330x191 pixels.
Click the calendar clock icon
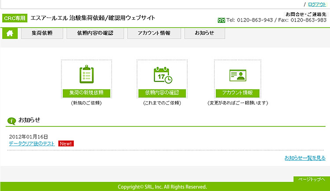tap(162, 75)
